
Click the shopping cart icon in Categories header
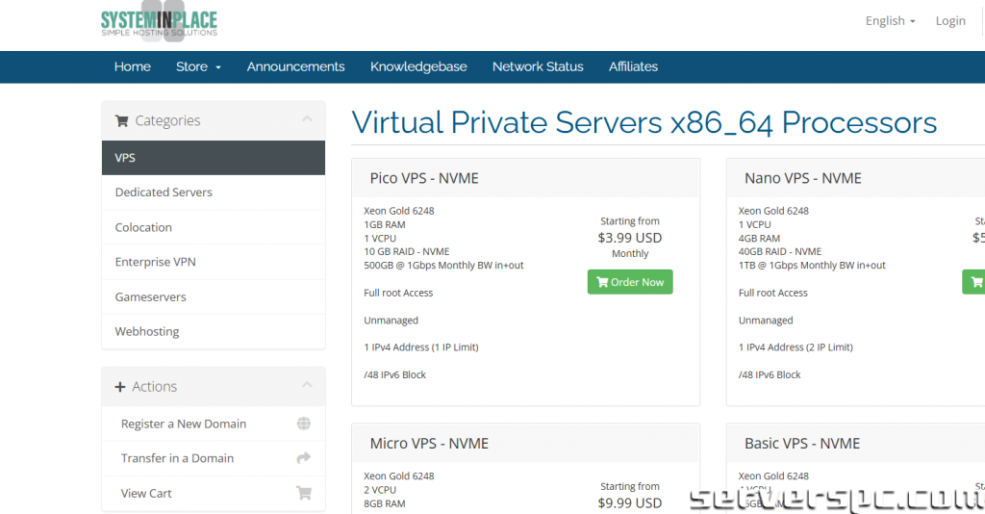click(x=121, y=121)
